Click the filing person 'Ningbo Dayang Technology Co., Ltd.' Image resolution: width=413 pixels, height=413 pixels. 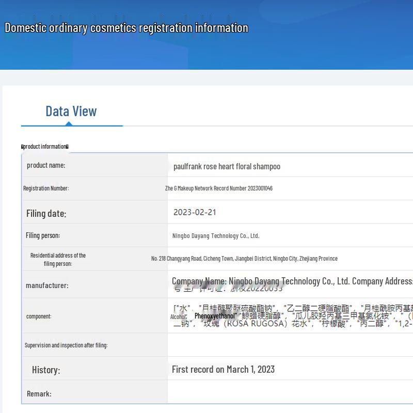point(216,236)
